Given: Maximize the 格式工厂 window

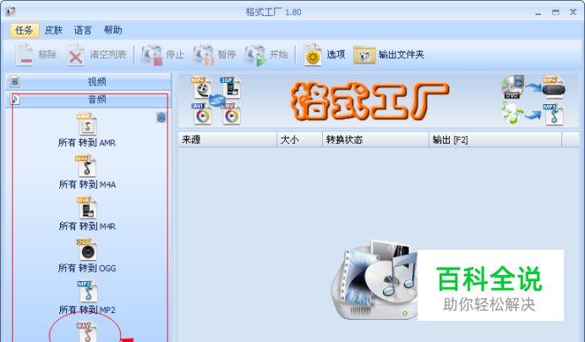Looking at the screenshot, I should pyautogui.click(x=555, y=13).
